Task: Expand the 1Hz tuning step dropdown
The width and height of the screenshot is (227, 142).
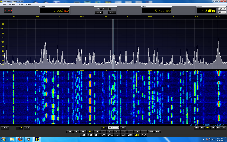Action: 105,9
